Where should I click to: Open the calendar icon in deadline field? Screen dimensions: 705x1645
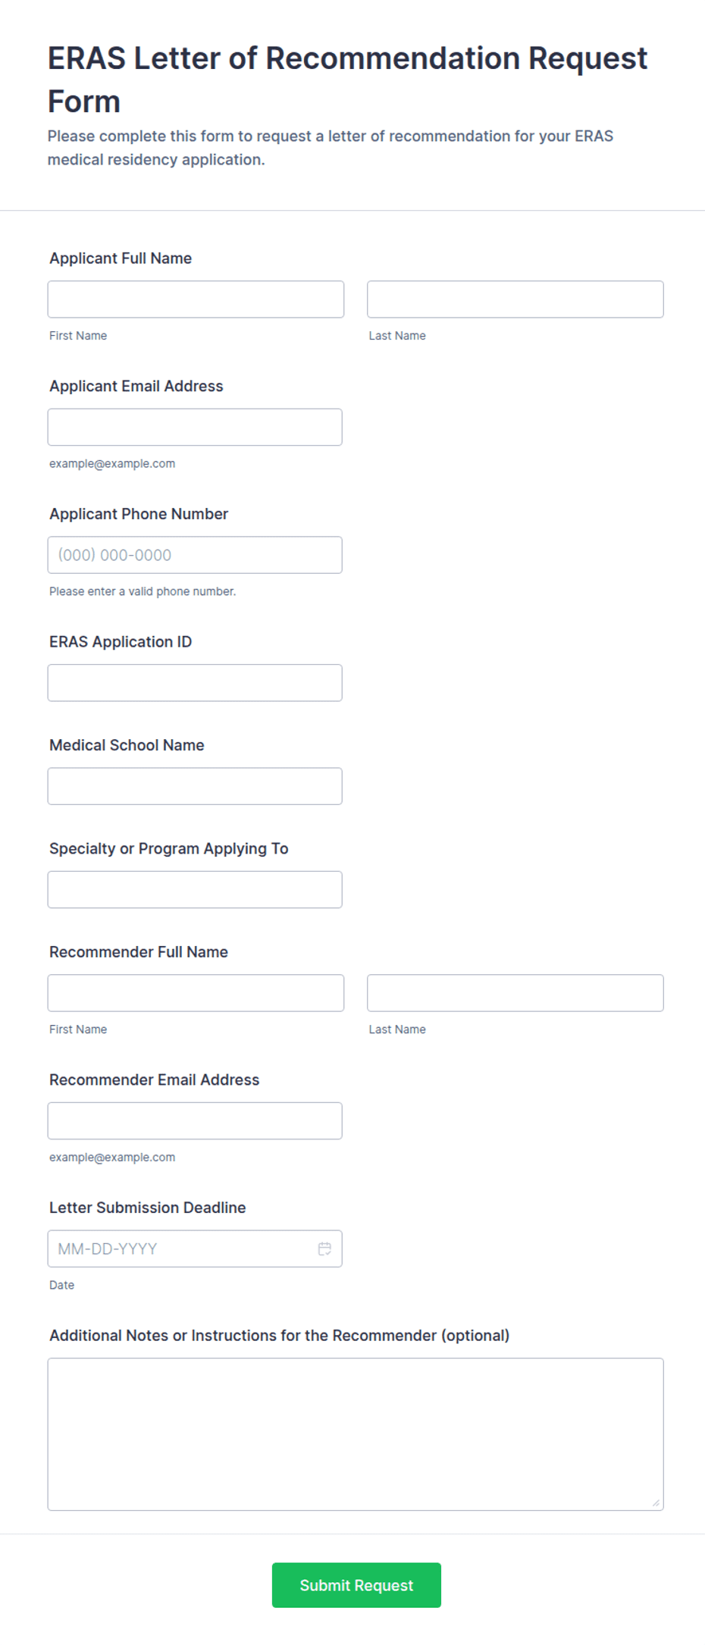click(324, 1249)
